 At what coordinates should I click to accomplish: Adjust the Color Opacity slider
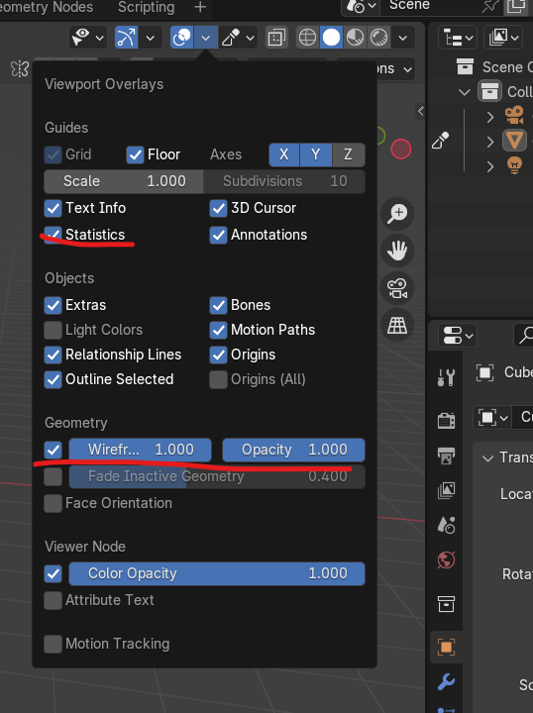click(217, 573)
